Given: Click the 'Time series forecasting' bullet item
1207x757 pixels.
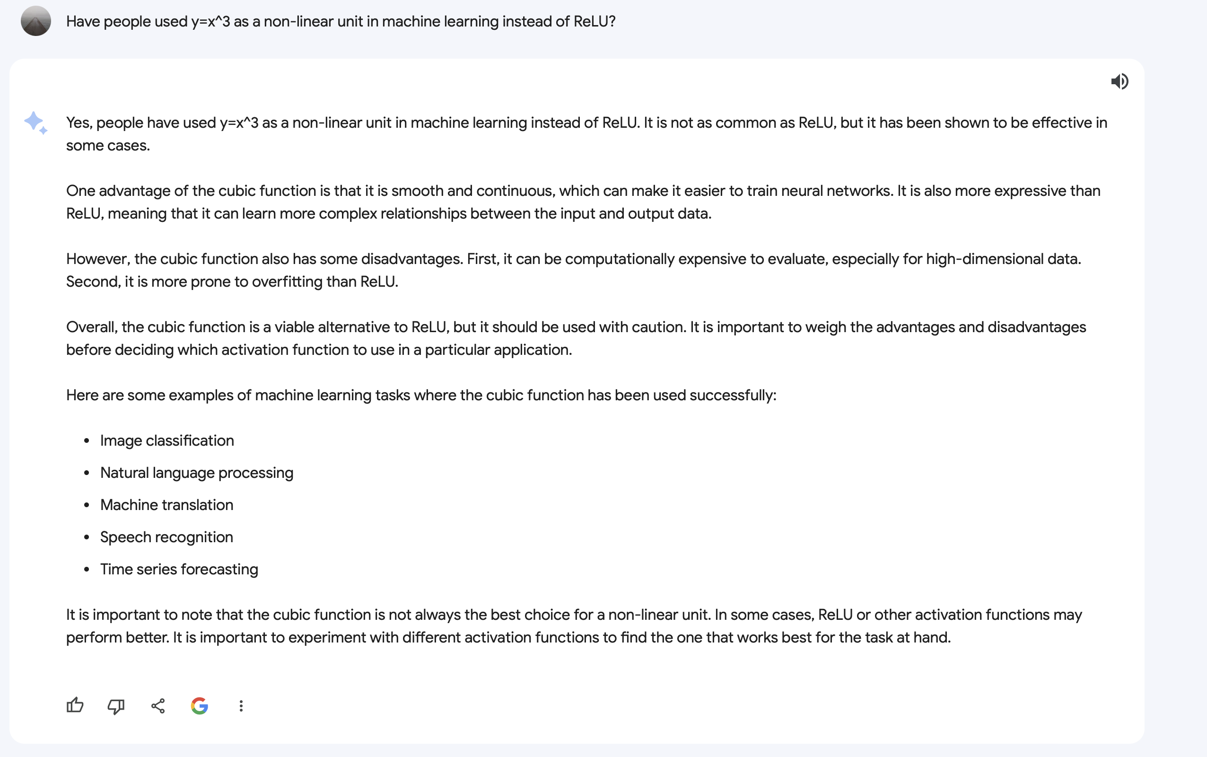Looking at the screenshot, I should (179, 569).
